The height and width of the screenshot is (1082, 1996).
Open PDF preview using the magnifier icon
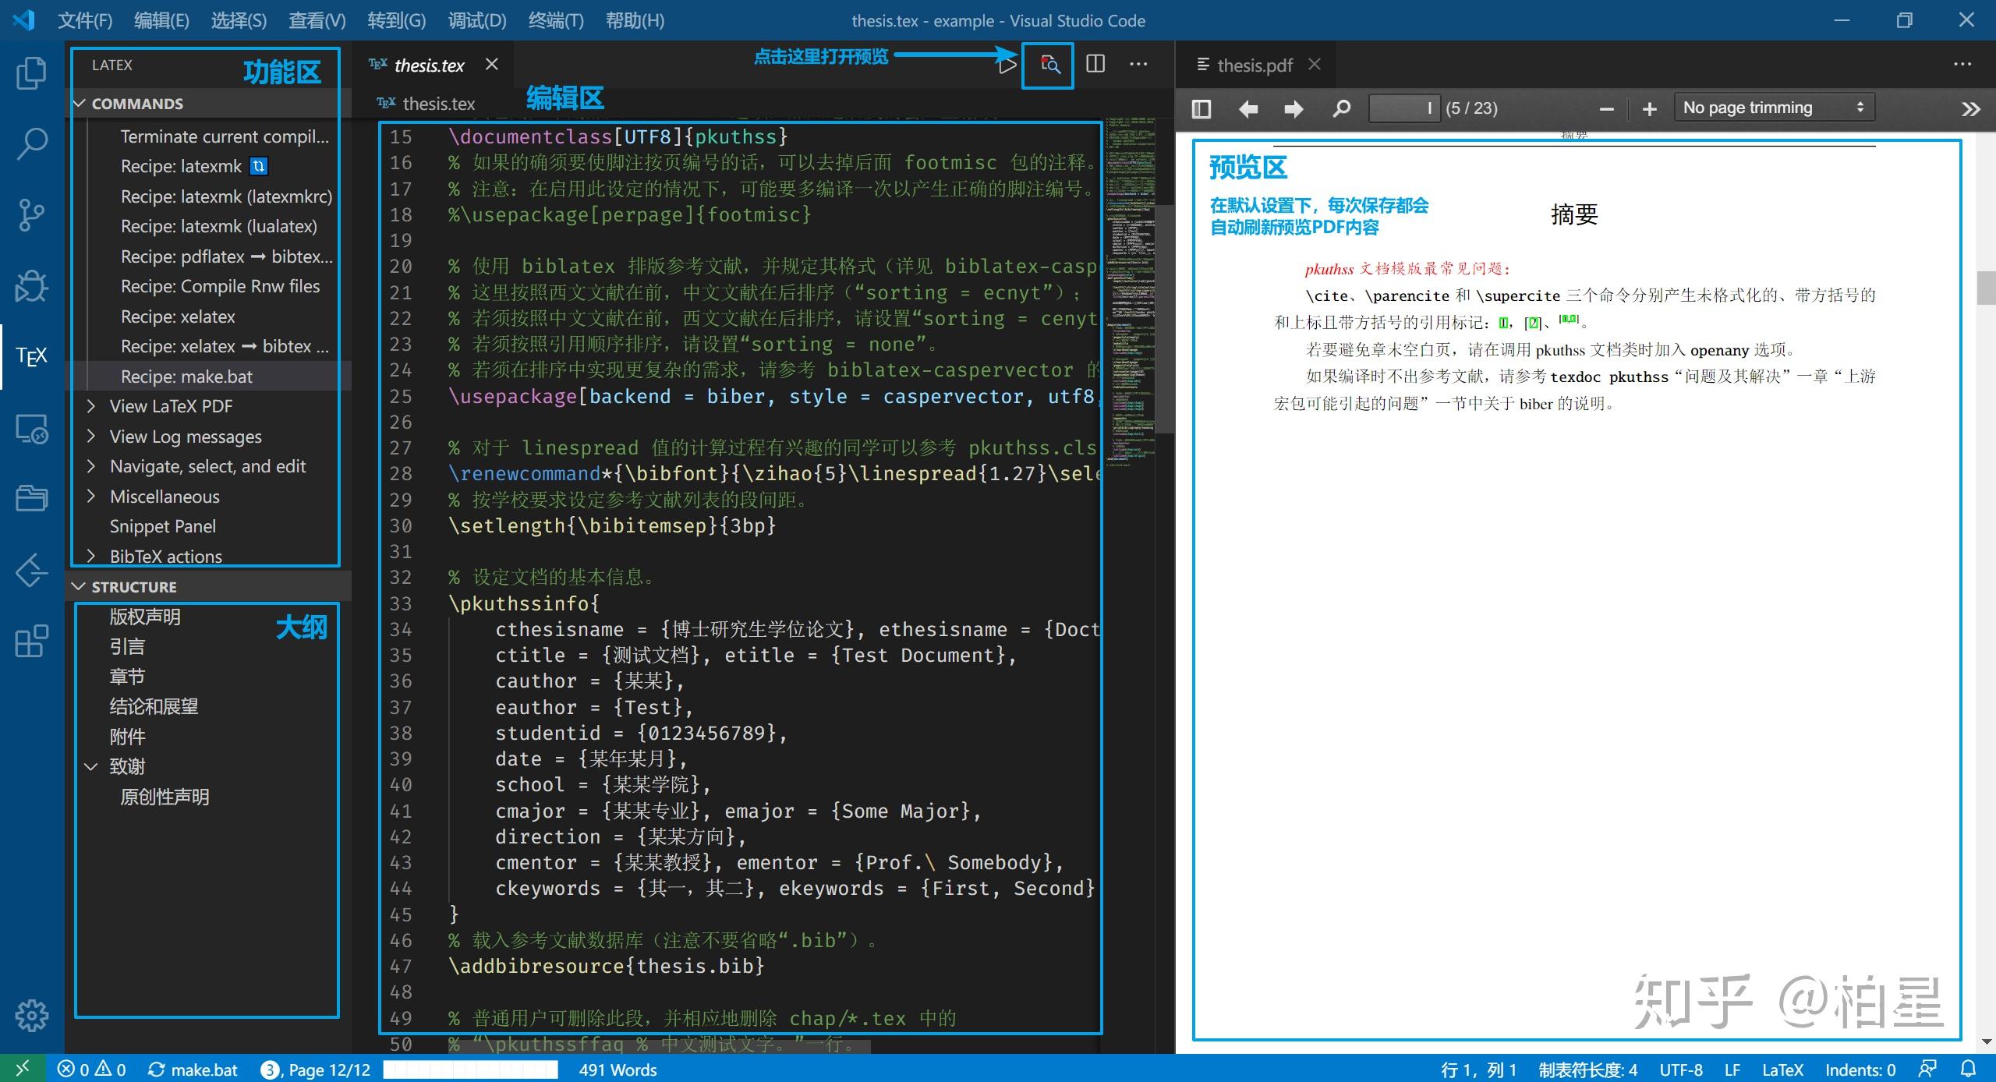click(1048, 65)
